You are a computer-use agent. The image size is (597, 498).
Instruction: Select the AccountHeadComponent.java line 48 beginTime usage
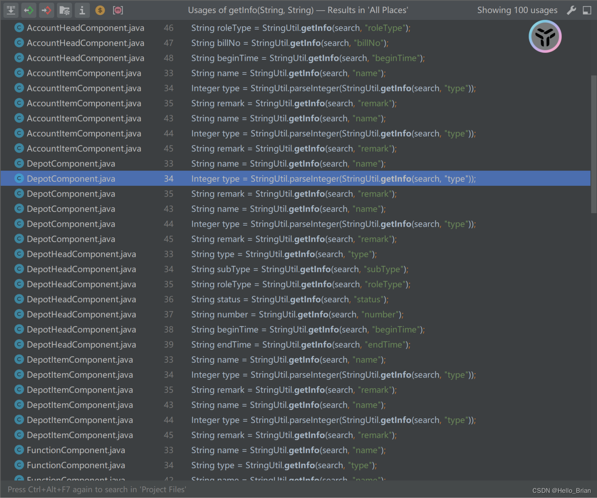pos(295,58)
